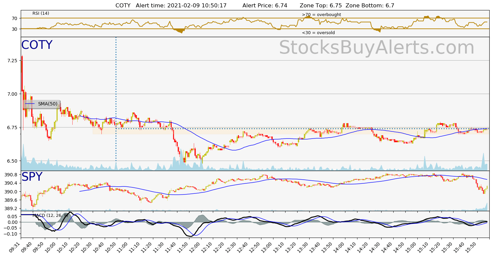494x257 pixels.
Task: Select the MACD (12, 26, 9) label
Action: click(x=50, y=215)
